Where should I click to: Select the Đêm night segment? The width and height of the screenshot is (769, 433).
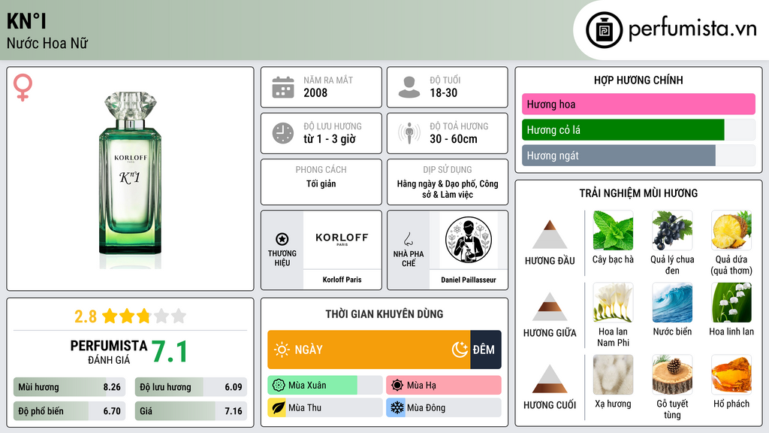tap(486, 350)
